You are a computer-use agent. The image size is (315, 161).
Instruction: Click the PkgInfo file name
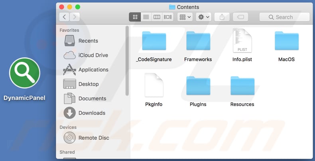pos(154,104)
